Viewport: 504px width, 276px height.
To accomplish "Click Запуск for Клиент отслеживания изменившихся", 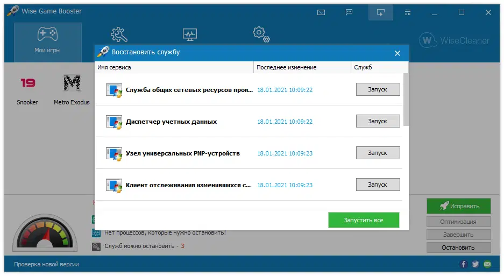I will click(378, 185).
